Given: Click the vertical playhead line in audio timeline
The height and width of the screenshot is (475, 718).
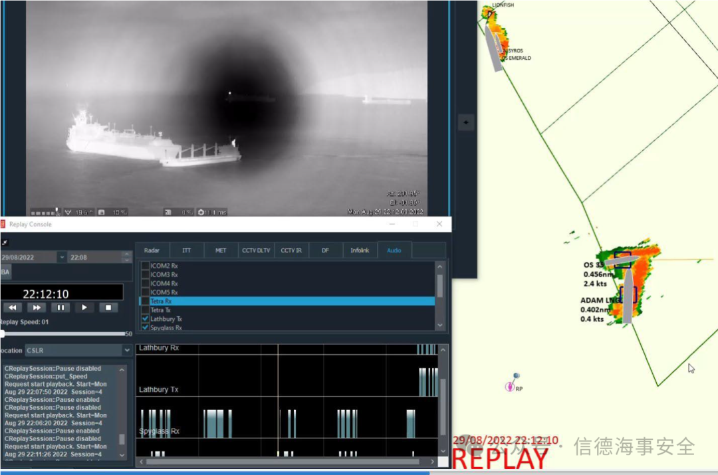Looking at the screenshot, I should tap(278, 401).
